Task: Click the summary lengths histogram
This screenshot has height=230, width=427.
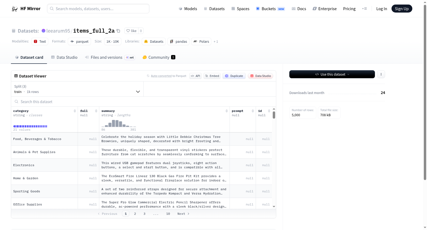Action: coord(119,123)
